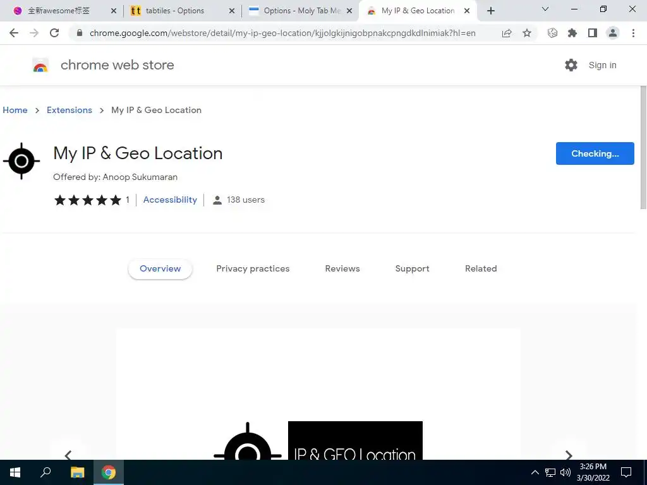Open the Accessibility category link
This screenshot has height=485, width=647.
coord(170,200)
